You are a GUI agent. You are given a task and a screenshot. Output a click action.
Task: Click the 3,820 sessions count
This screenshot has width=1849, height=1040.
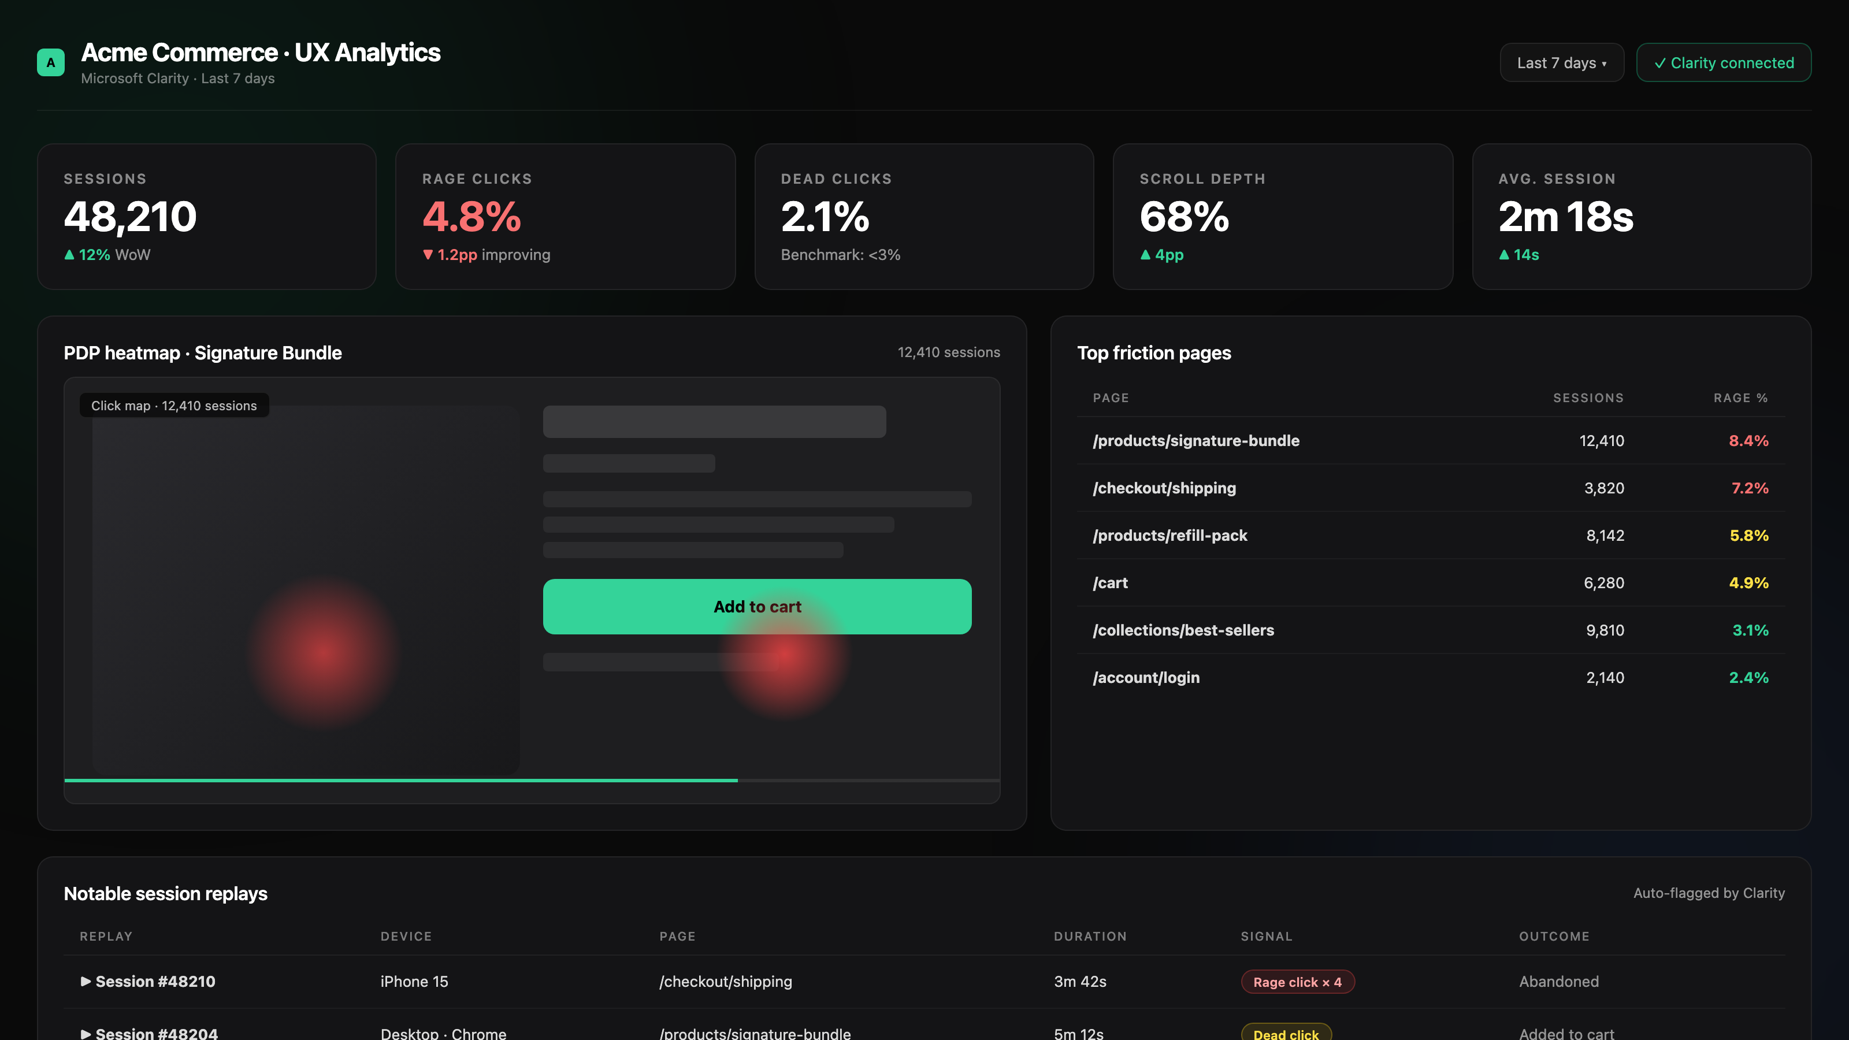click(x=1603, y=488)
